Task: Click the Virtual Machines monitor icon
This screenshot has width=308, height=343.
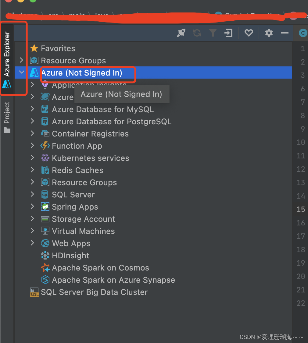Action: [x=45, y=231]
